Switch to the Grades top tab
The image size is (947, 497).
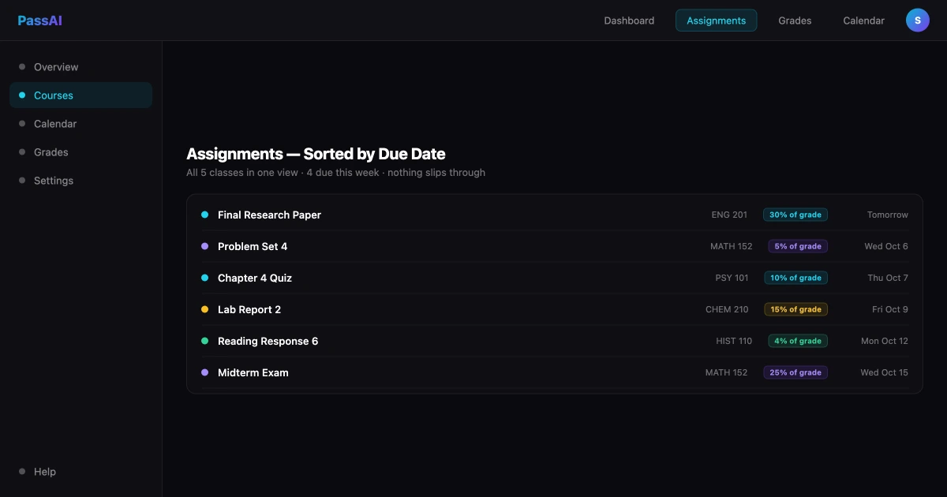(795, 21)
